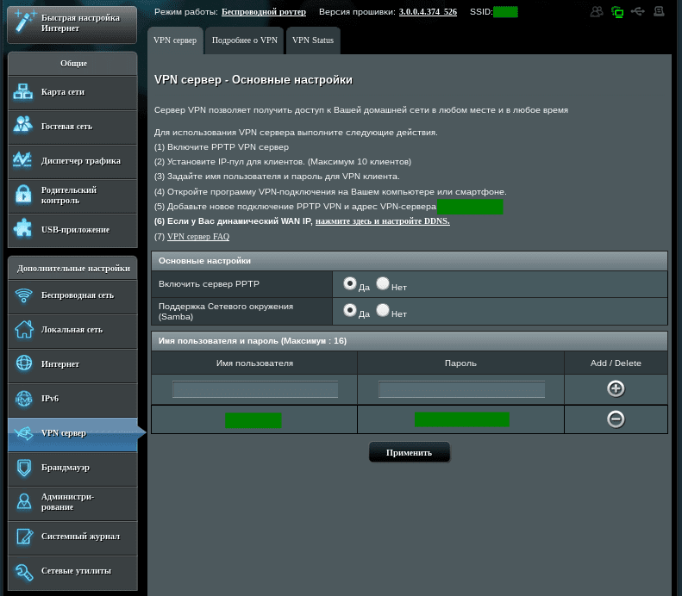This screenshot has width=682, height=596.
Task: Click the printer status icon in header
Action: 659,11
